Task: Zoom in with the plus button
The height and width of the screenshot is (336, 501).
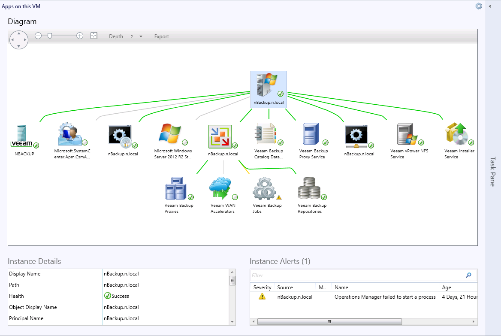Action: pyautogui.click(x=80, y=36)
